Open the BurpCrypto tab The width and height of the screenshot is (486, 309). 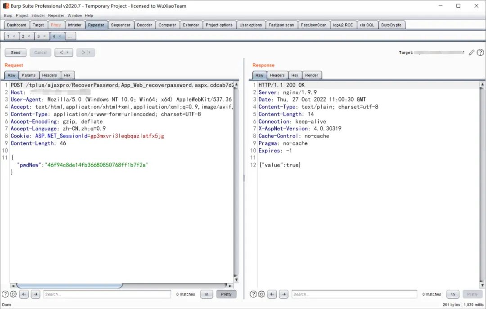391,25
